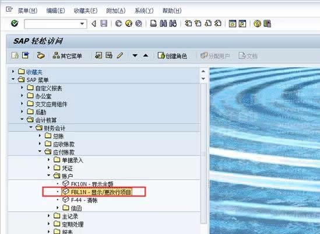Screen dimensions: 320x234
Task: Open the command field dropdown arrow
Action: tap(82, 24)
